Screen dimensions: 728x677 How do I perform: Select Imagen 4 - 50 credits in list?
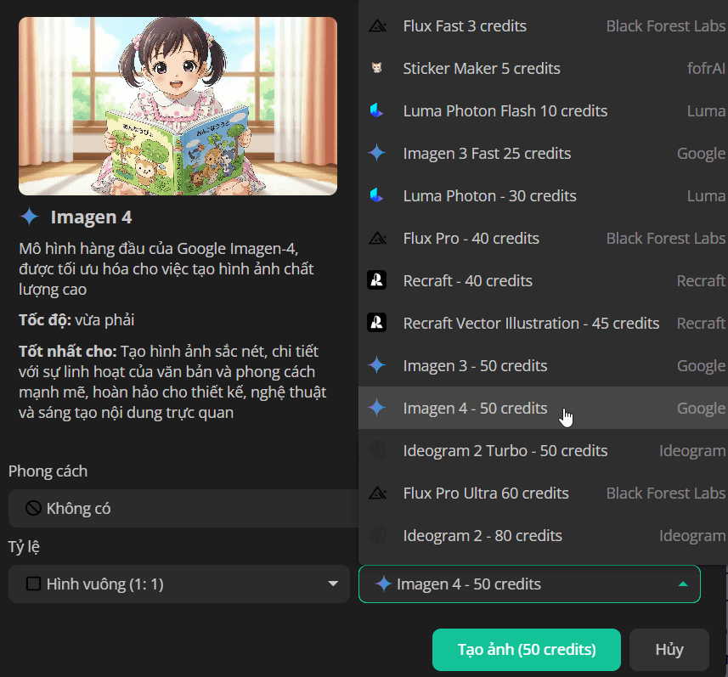pos(543,408)
